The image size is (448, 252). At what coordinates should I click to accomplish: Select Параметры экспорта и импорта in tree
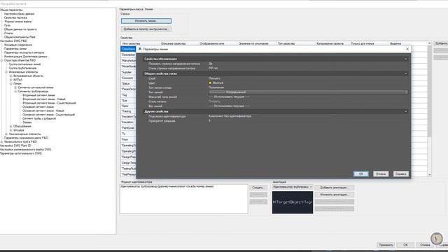tap(24, 52)
